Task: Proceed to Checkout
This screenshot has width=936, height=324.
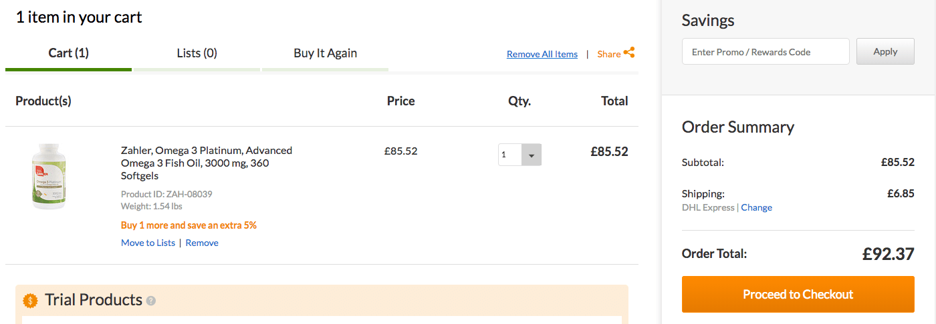Action: [x=798, y=295]
